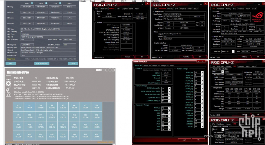Expand tFAW dropdown in Secondary Timings
Viewport: 265px width, 145px height.
[x=169, y=124]
